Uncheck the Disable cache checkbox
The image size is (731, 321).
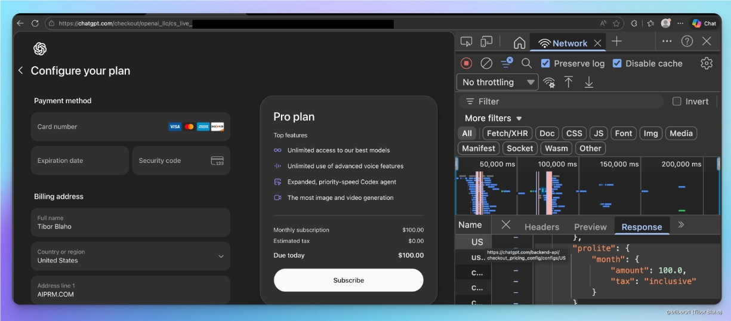tap(617, 63)
